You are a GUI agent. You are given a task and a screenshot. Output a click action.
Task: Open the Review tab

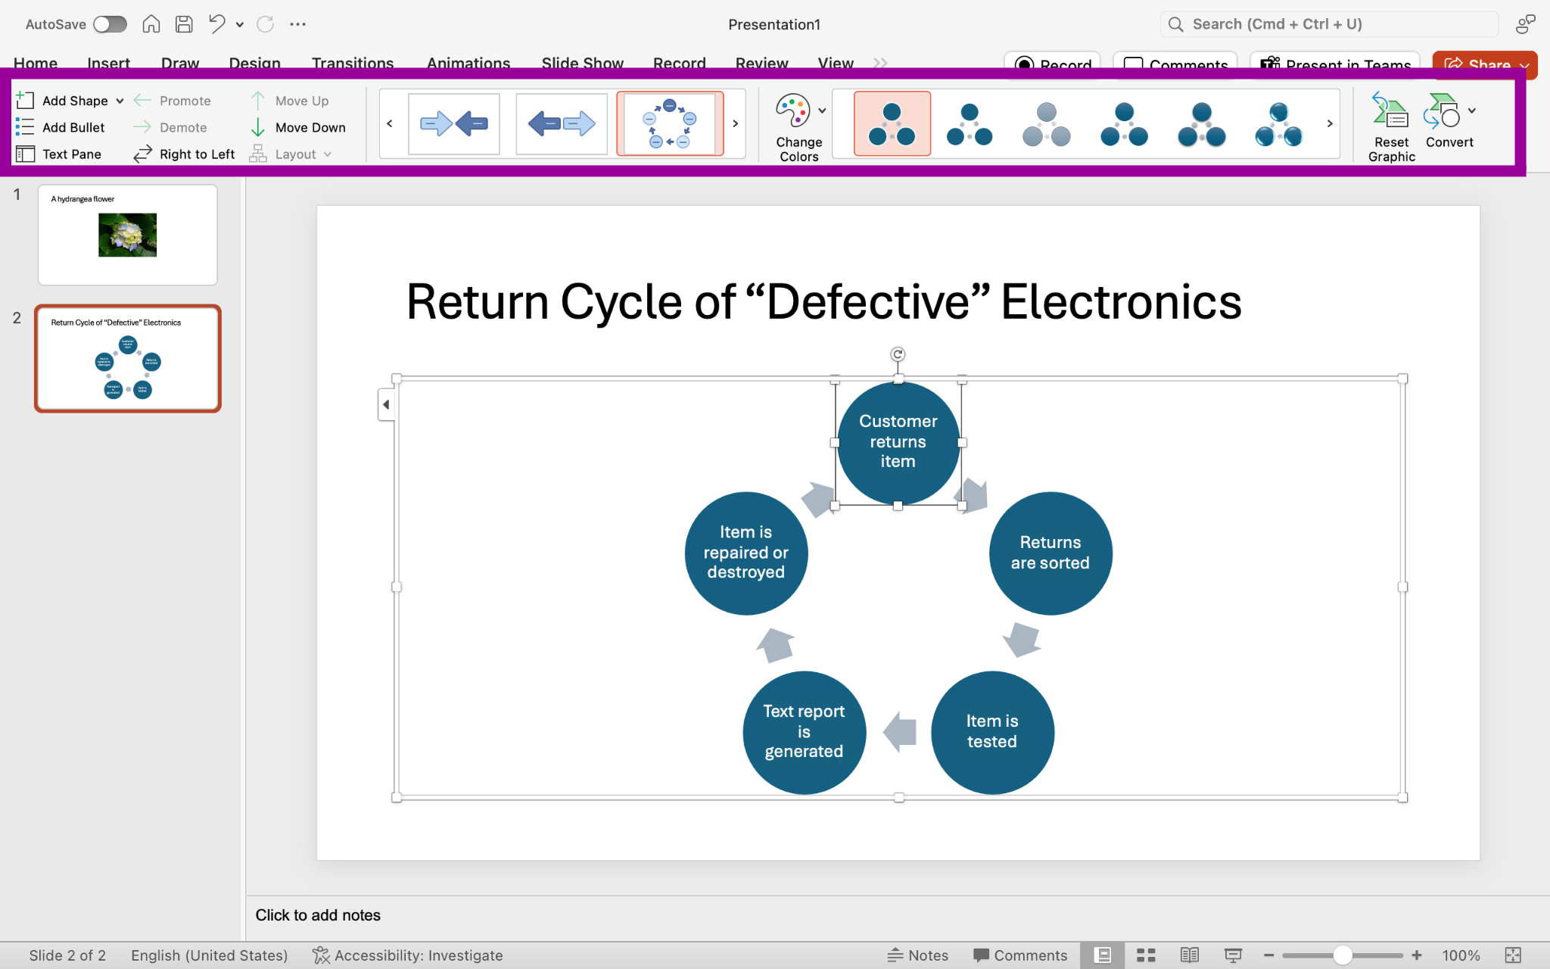(762, 63)
